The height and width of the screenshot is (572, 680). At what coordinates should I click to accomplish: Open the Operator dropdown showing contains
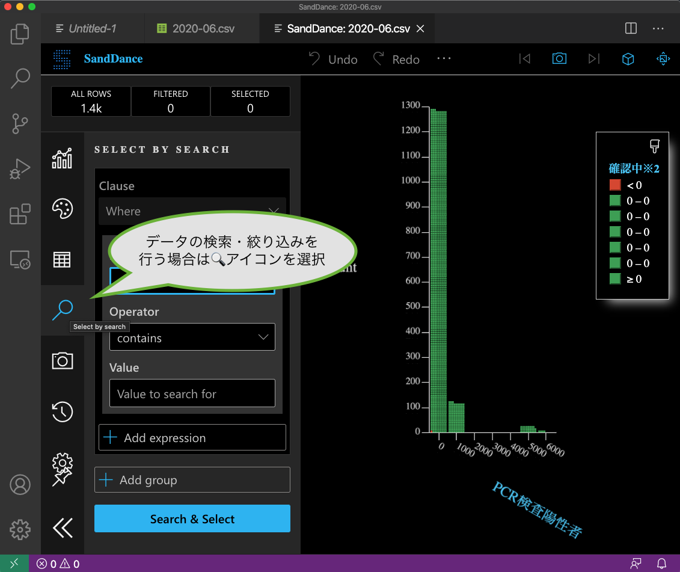pos(192,337)
